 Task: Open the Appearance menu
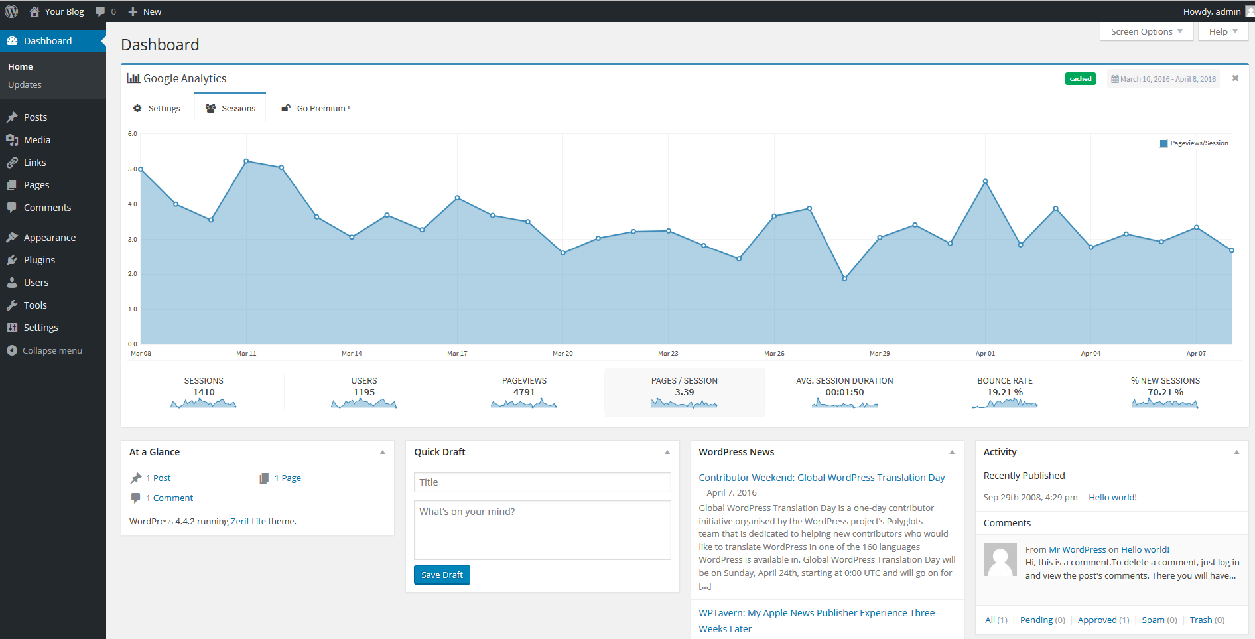(x=53, y=238)
